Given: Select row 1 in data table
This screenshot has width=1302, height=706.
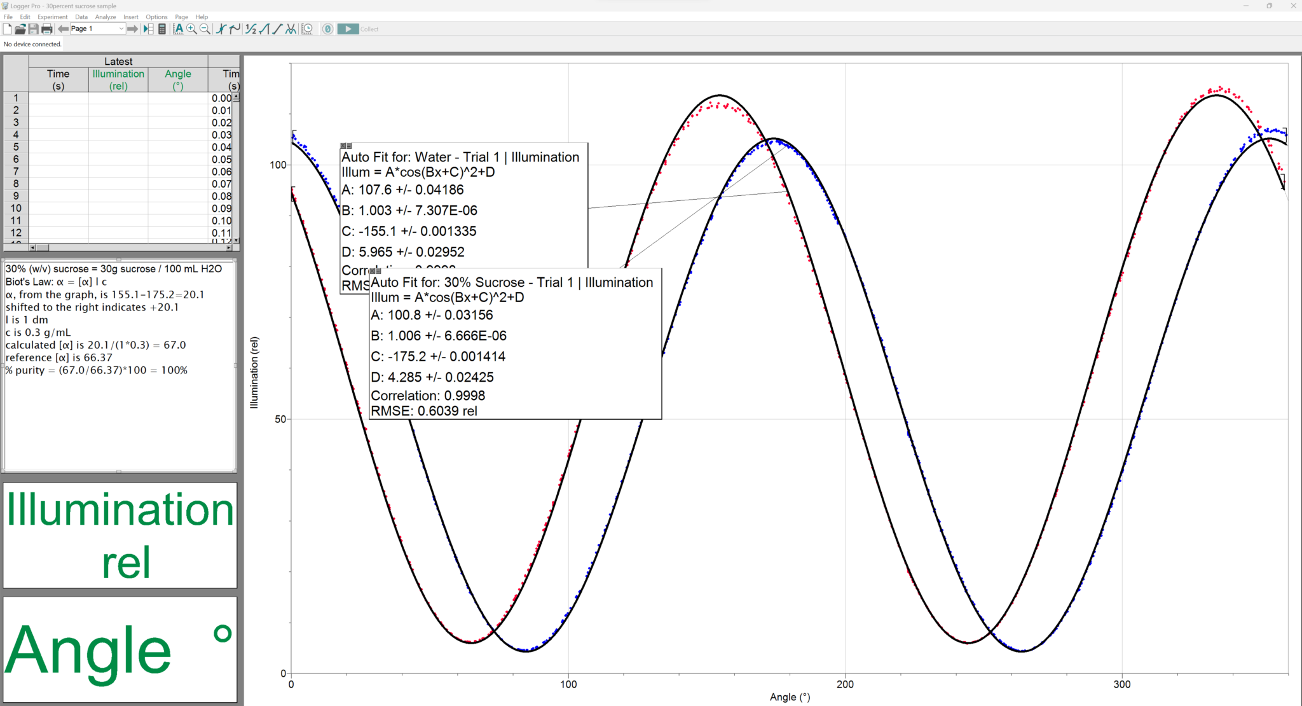Looking at the screenshot, I should click(x=16, y=98).
